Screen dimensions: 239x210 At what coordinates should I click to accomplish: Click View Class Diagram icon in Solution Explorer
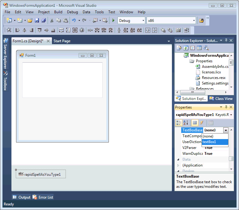pyautogui.click(x=206, y=48)
